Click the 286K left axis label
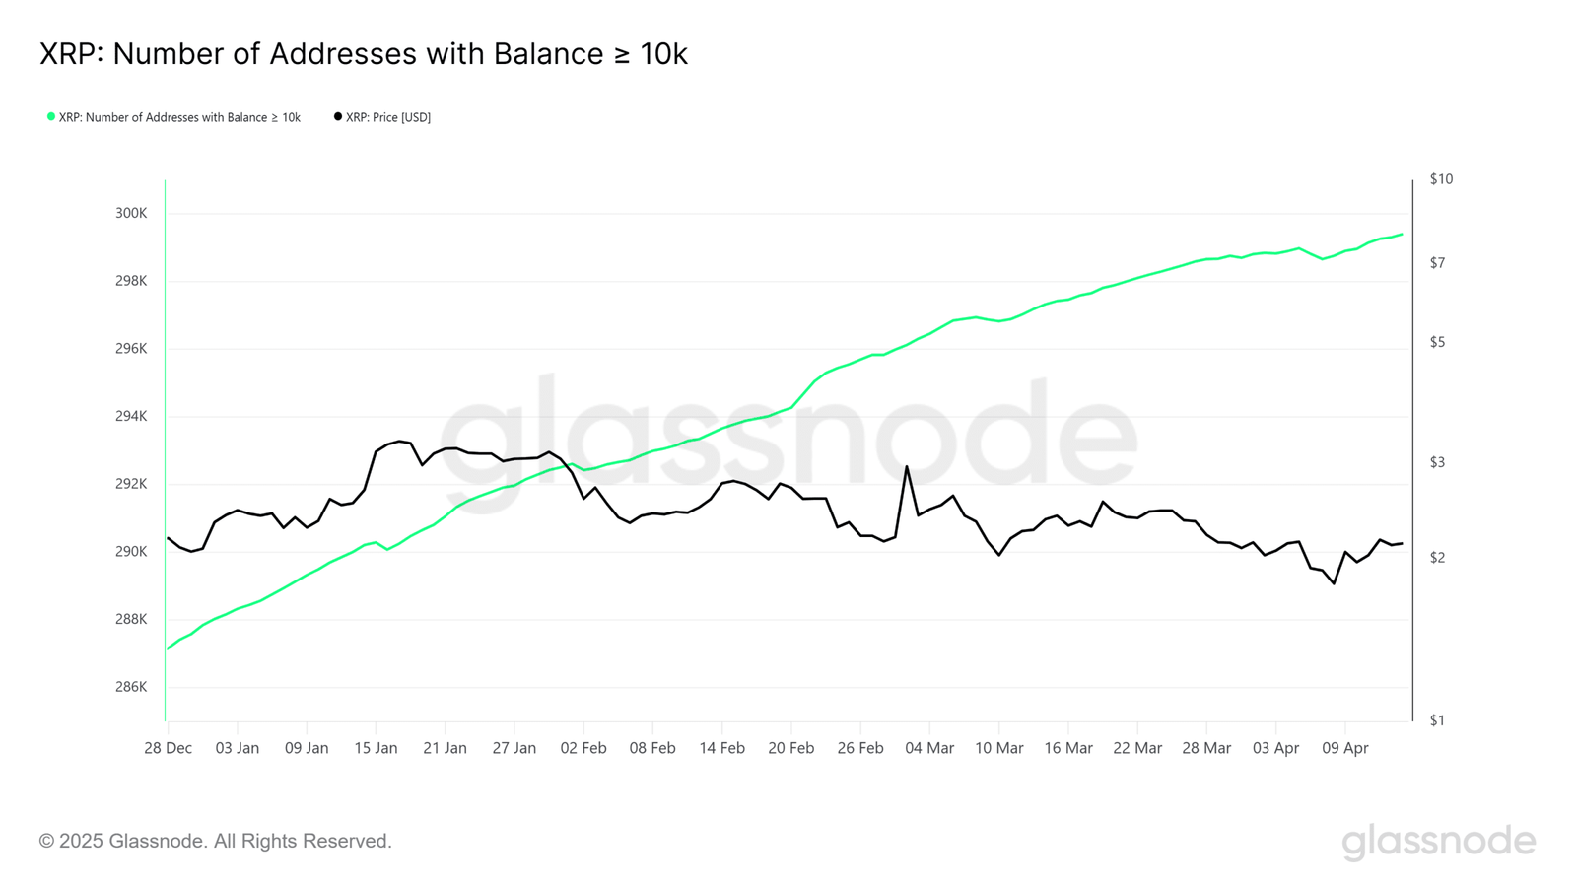This screenshot has height=887, width=1577. click(131, 687)
